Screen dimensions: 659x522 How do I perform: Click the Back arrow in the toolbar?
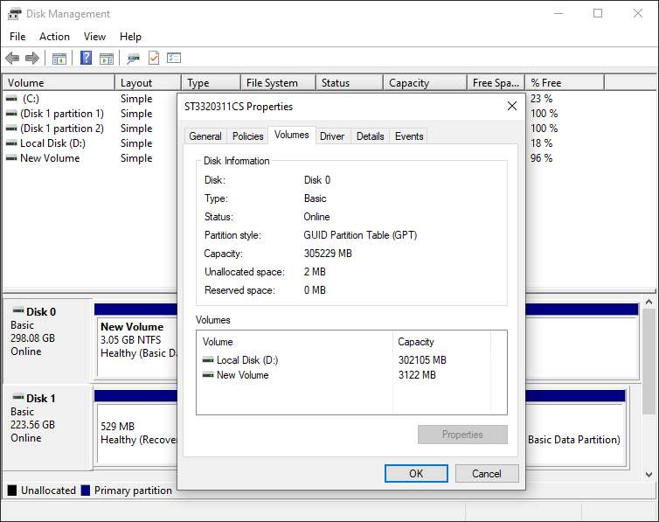click(12, 59)
